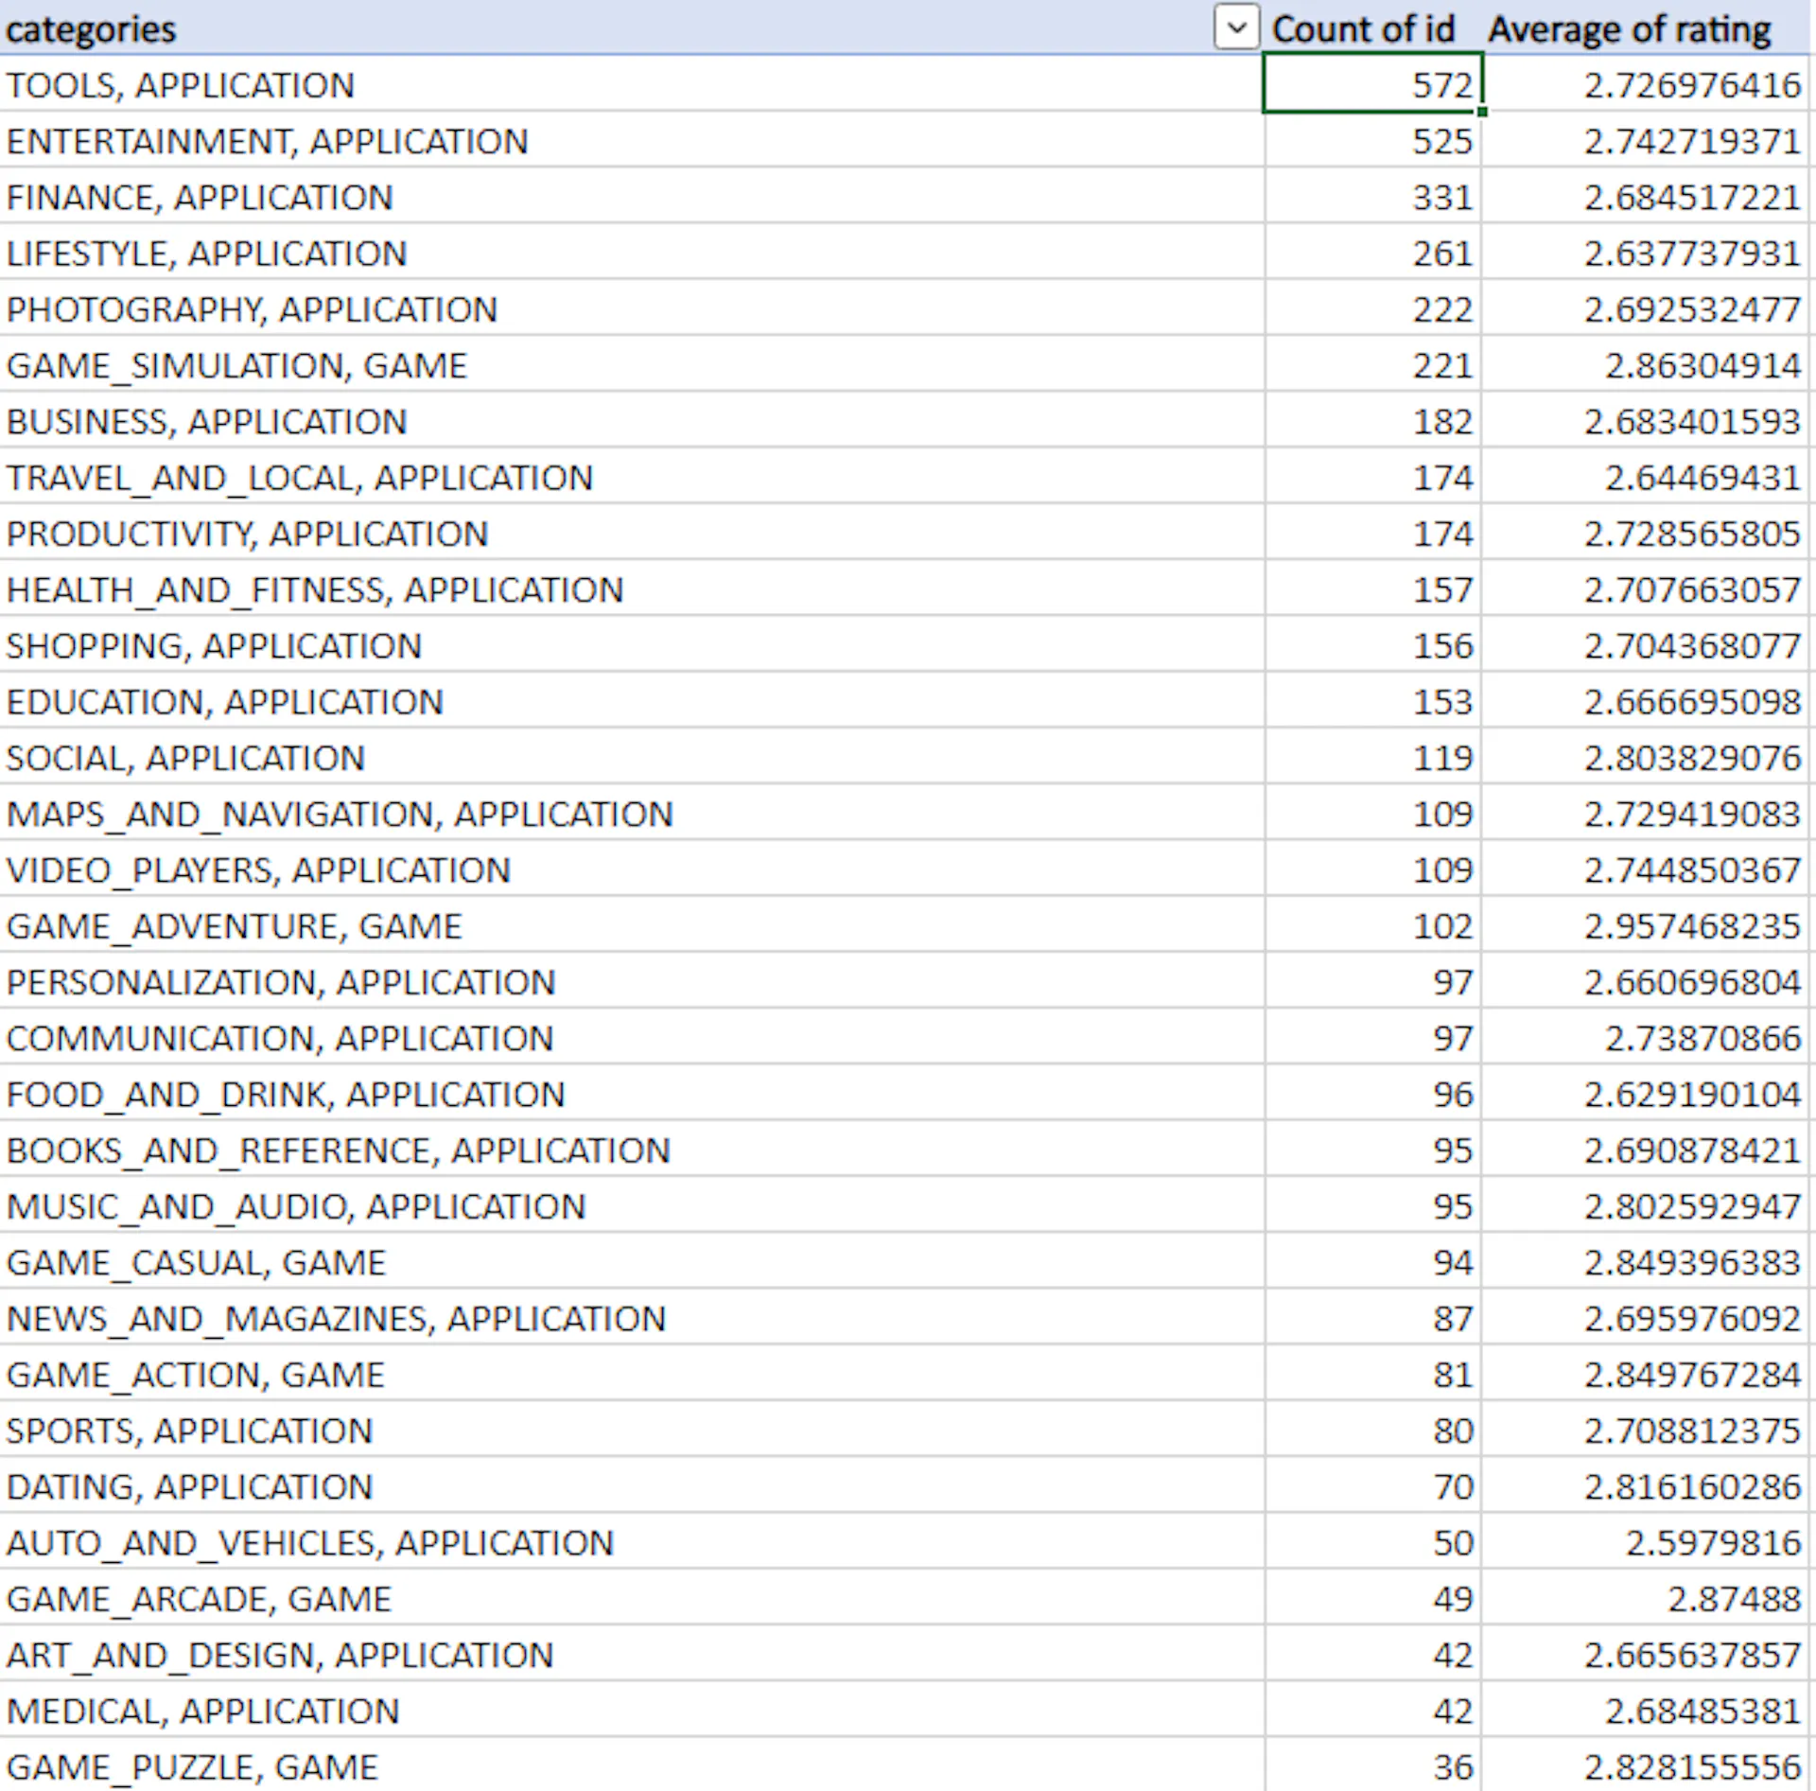Click the count cell showing 119

(x=1372, y=758)
